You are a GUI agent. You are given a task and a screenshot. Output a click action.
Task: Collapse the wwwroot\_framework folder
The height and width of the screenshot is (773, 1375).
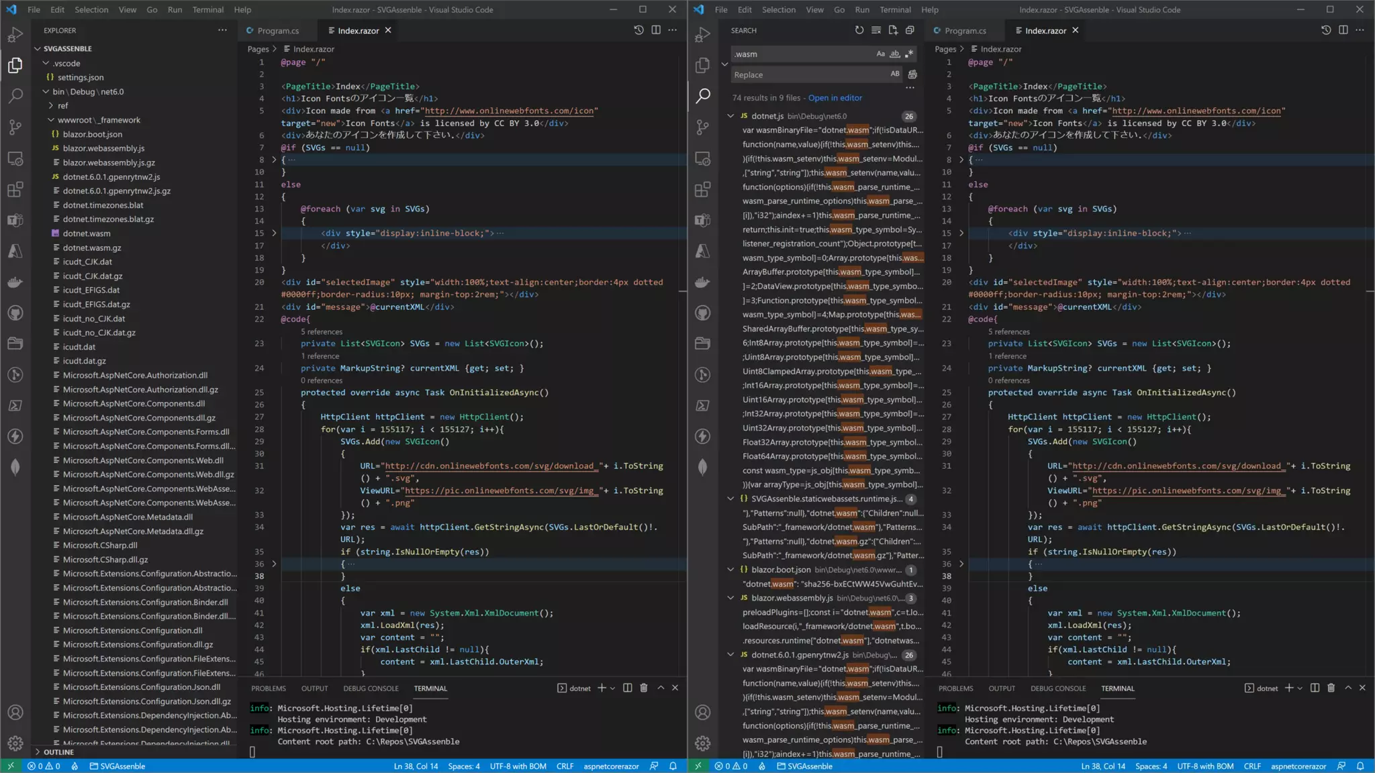pyautogui.click(x=52, y=120)
